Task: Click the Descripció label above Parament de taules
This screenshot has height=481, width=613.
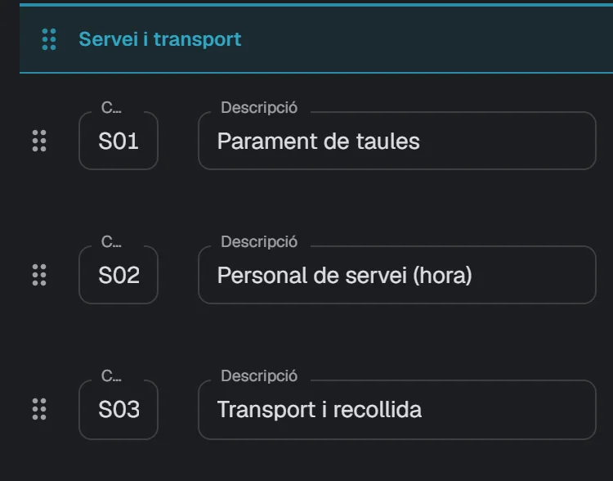Action: (x=259, y=108)
